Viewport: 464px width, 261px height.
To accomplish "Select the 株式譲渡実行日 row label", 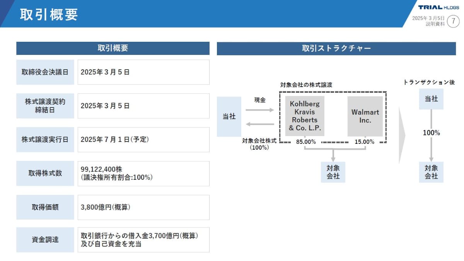I will tap(45, 140).
